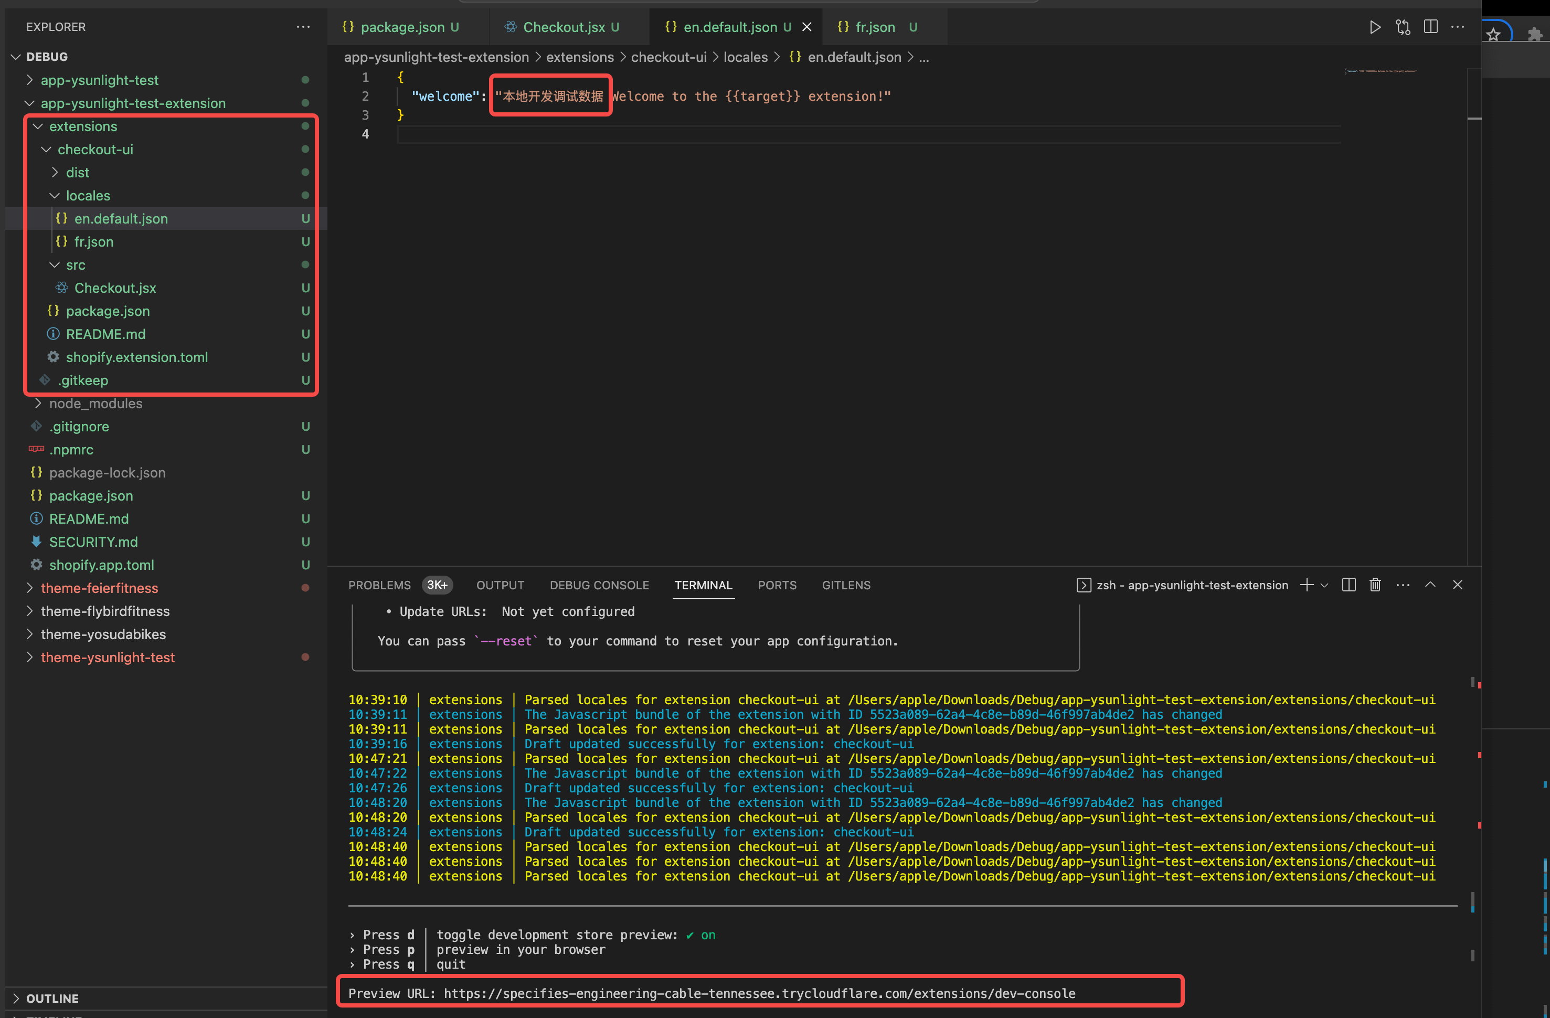Close the en.default.json tab

pos(806,27)
